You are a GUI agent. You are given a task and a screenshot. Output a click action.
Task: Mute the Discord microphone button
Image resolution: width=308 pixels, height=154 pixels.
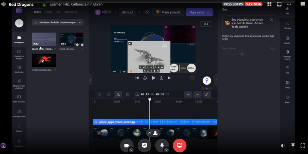click(x=162, y=146)
